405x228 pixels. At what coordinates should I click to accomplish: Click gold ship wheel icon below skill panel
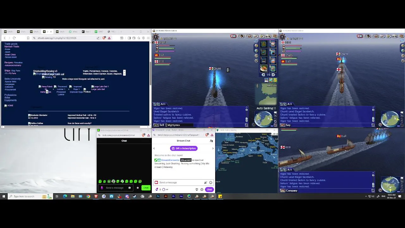(x=275, y=80)
